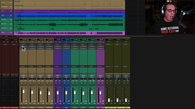
Task: Select the Lead Vox channel name label
Action: (109, 108)
